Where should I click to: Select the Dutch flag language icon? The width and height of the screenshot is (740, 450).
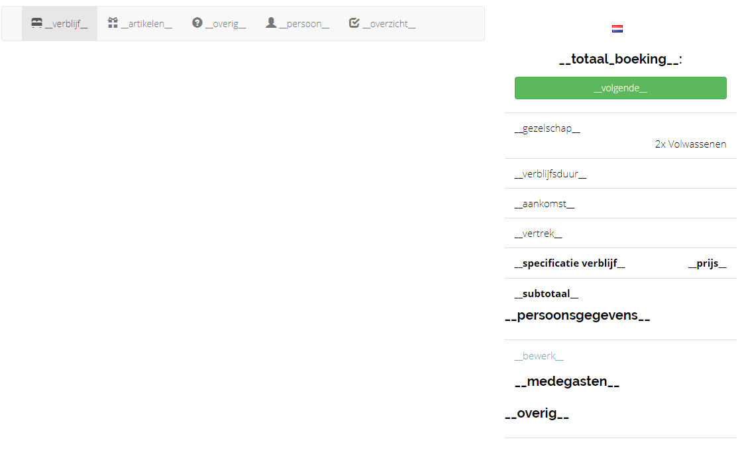(617, 28)
